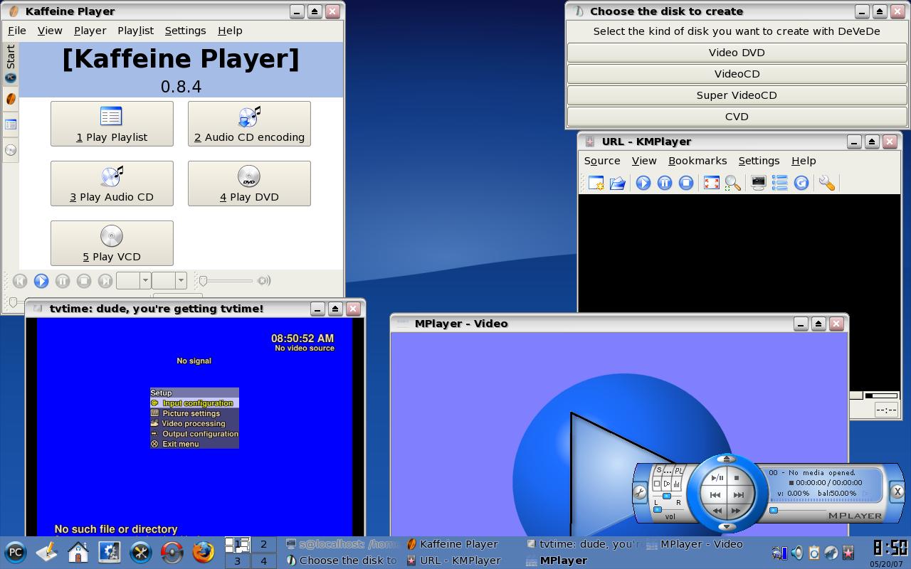Expand the second combo box in the Kaffeine control bar
The width and height of the screenshot is (911, 569).
[x=169, y=280]
